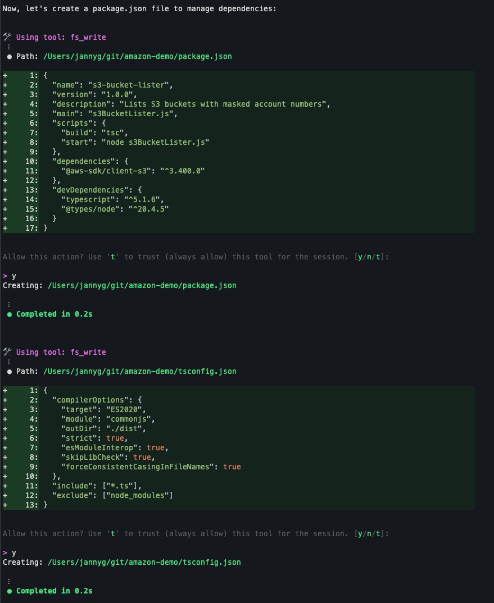Click 't' trust option in second Allow prompt

click(378, 533)
